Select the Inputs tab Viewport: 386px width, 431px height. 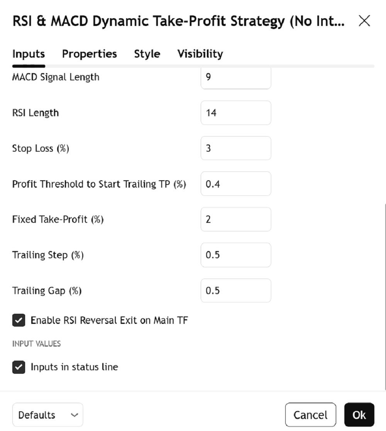(x=29, y=54)
